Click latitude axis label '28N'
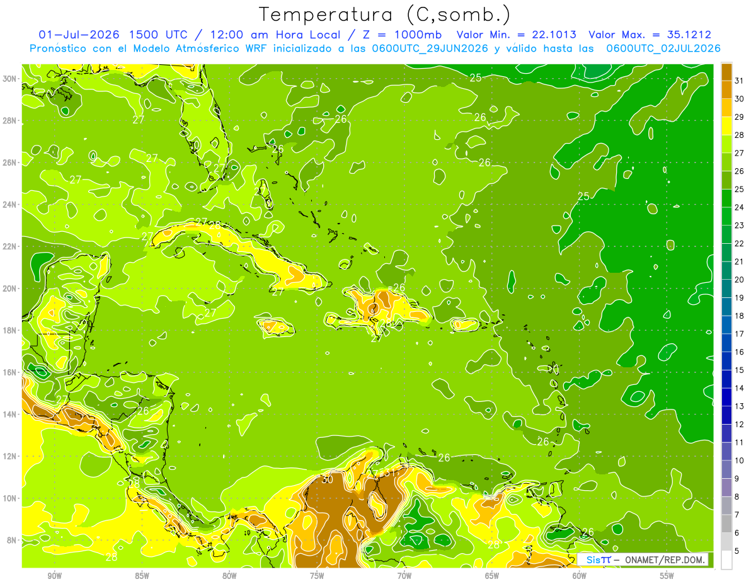This screenshot has height=584, width=756. (x=9, y=120)
